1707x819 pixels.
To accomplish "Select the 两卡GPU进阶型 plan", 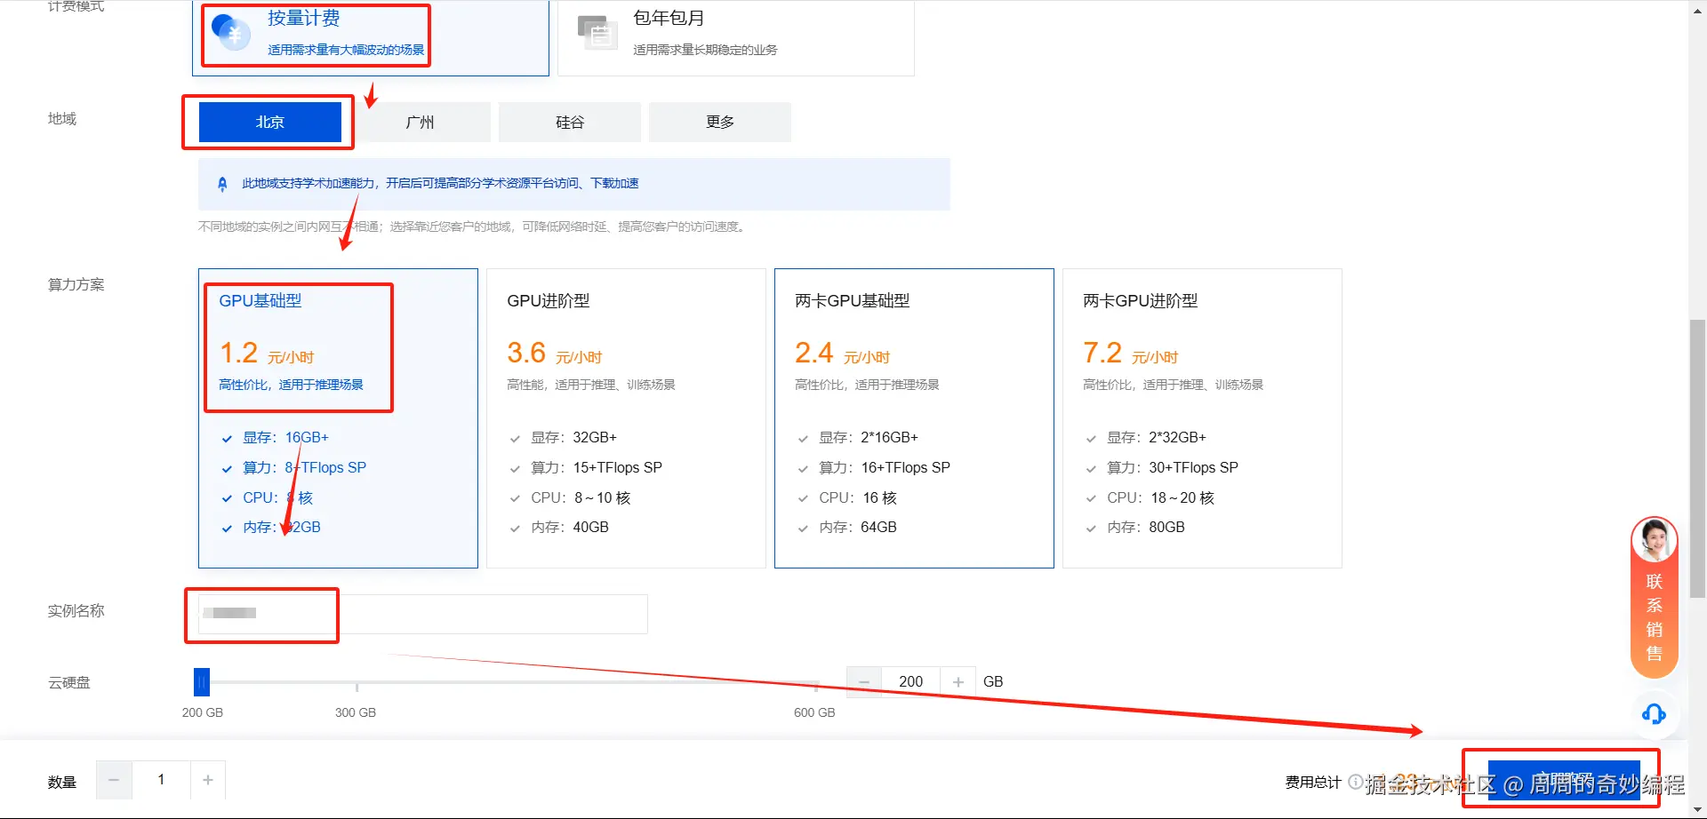I will (1202, 417).
